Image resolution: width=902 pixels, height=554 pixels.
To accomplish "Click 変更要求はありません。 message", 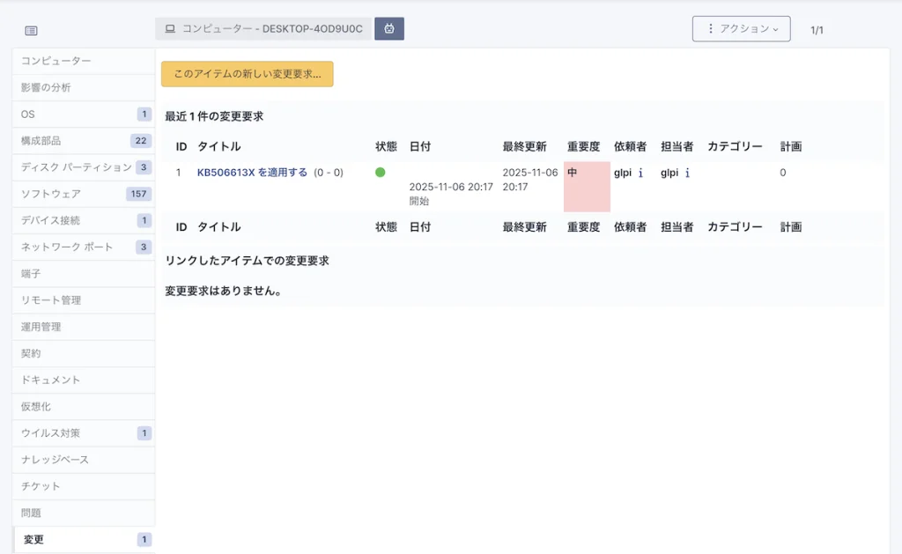I will pyautogui.click(x=225, y=292).
